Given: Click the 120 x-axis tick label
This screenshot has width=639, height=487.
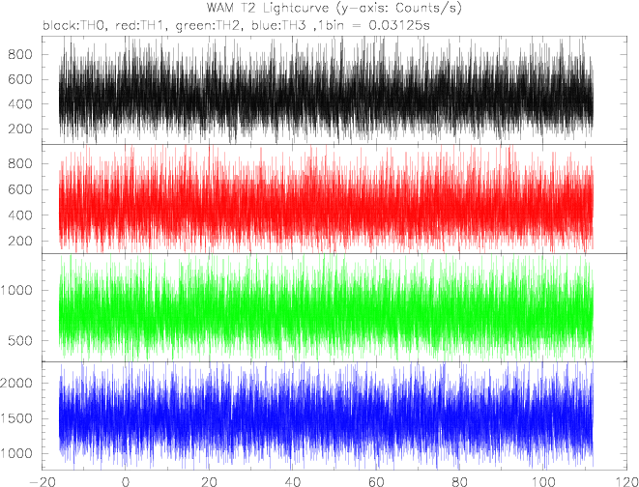Looking at the screenshot, I should pos(626,481).
